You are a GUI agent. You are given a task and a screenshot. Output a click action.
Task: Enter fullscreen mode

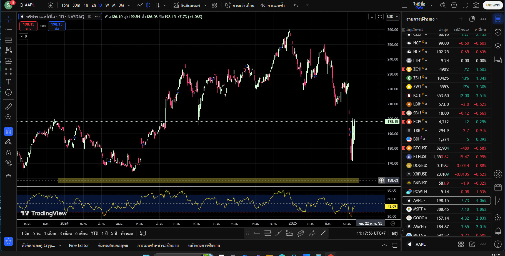coord(465,5)
